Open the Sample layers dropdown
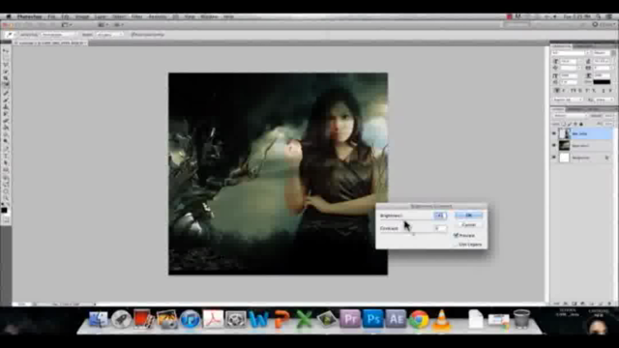Screen dimensions: 619x348 (x=109, y=35)
